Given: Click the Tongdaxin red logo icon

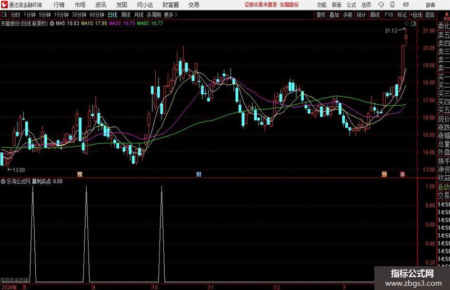Looking at the screenshot, I should (4, 5).
